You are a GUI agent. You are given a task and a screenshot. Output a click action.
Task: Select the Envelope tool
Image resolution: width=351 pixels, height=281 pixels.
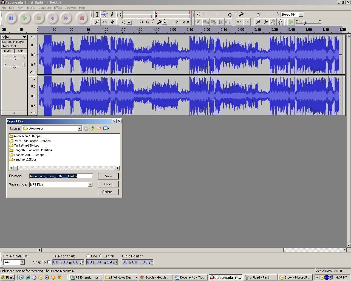[x=104, y=15]
